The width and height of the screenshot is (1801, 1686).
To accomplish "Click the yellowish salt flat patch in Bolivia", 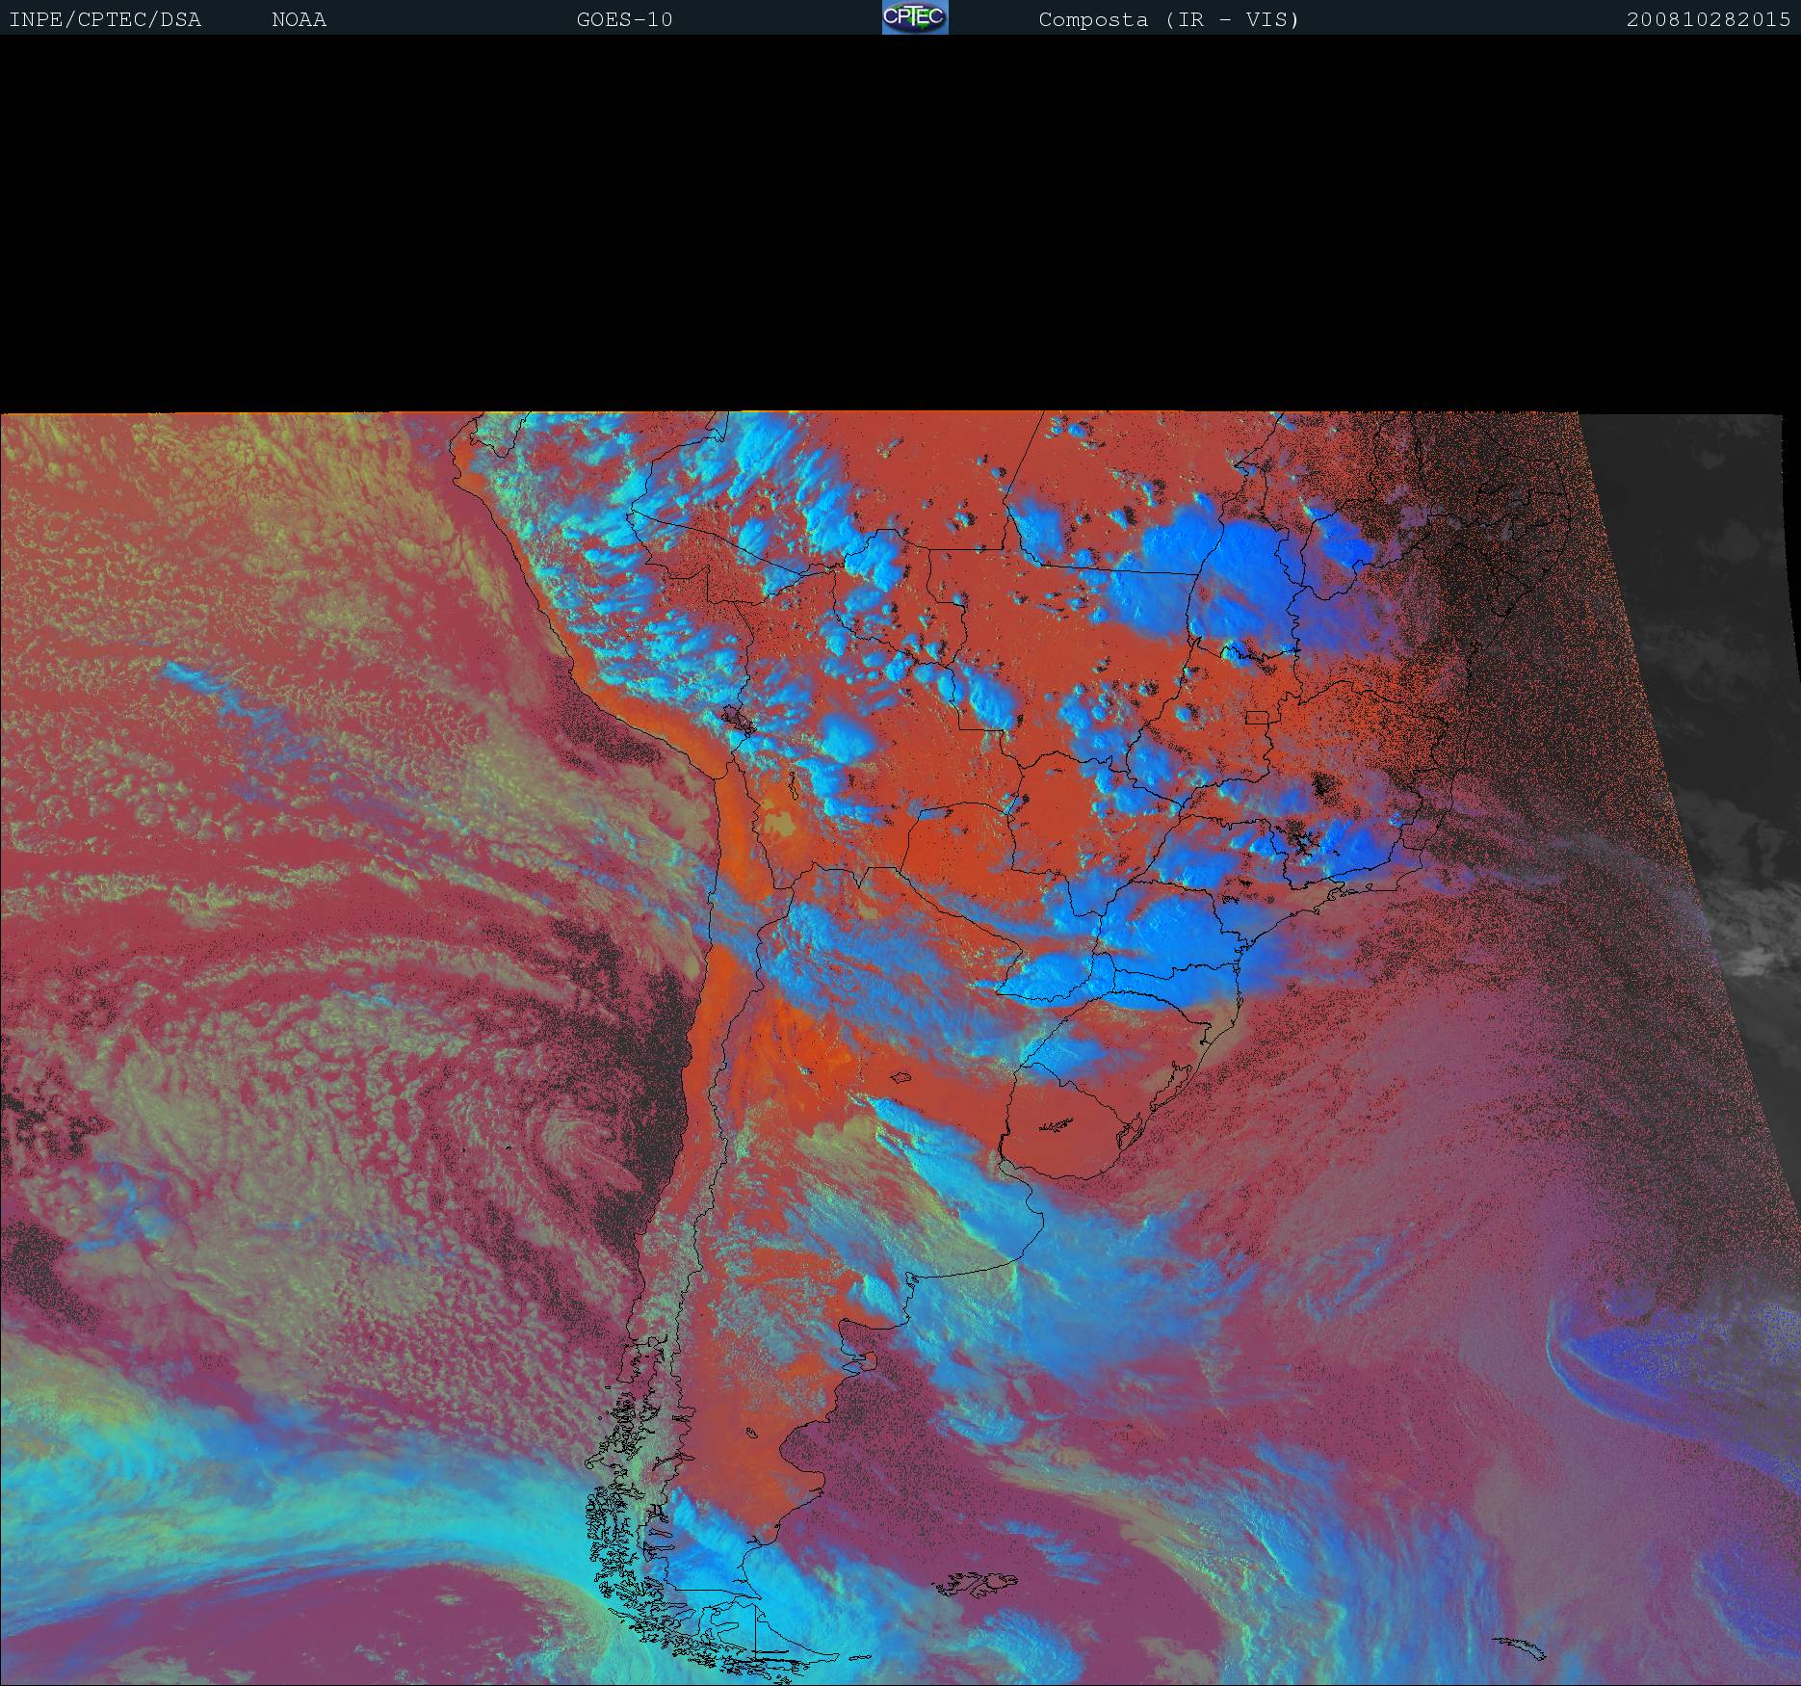I will (x=780, y=825).
